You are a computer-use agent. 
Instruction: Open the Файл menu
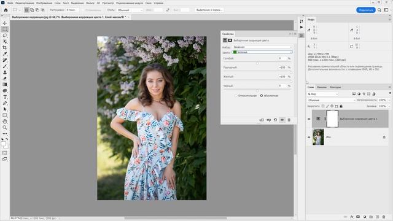10,3
